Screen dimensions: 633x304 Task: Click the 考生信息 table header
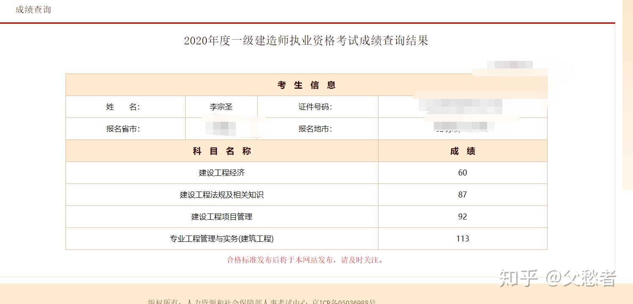(306, 85)
